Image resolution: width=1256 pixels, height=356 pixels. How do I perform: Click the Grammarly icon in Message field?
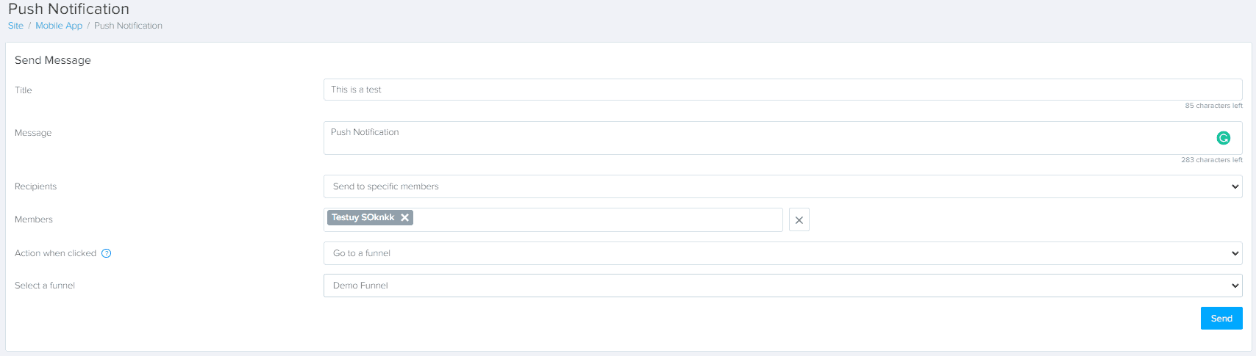pos(1223,138)
